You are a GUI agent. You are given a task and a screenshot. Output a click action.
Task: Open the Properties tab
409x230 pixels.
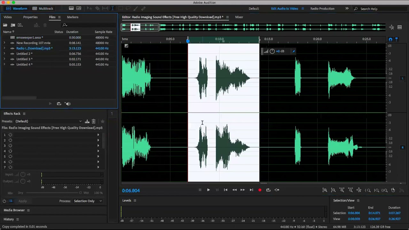[x=30, y=17]
